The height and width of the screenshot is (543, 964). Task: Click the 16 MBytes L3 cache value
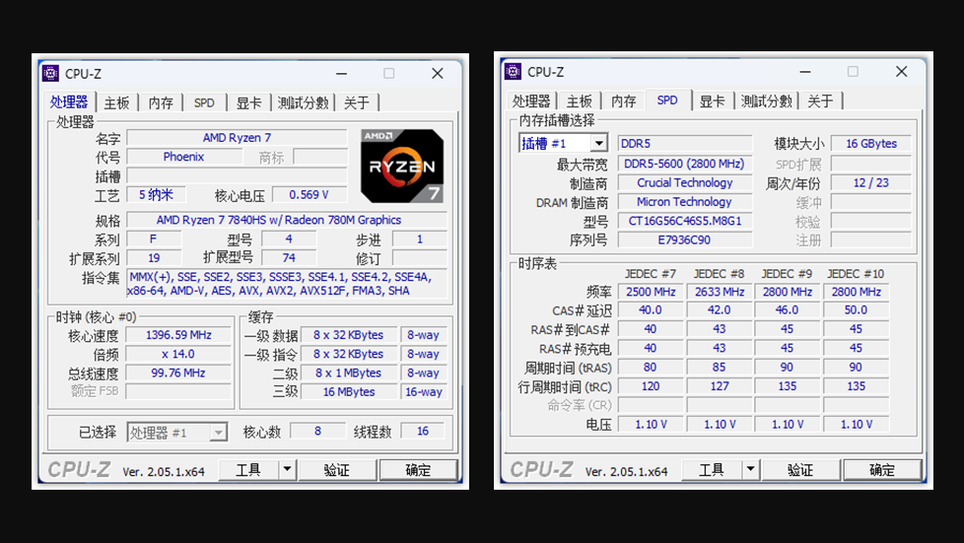(349, 392)
